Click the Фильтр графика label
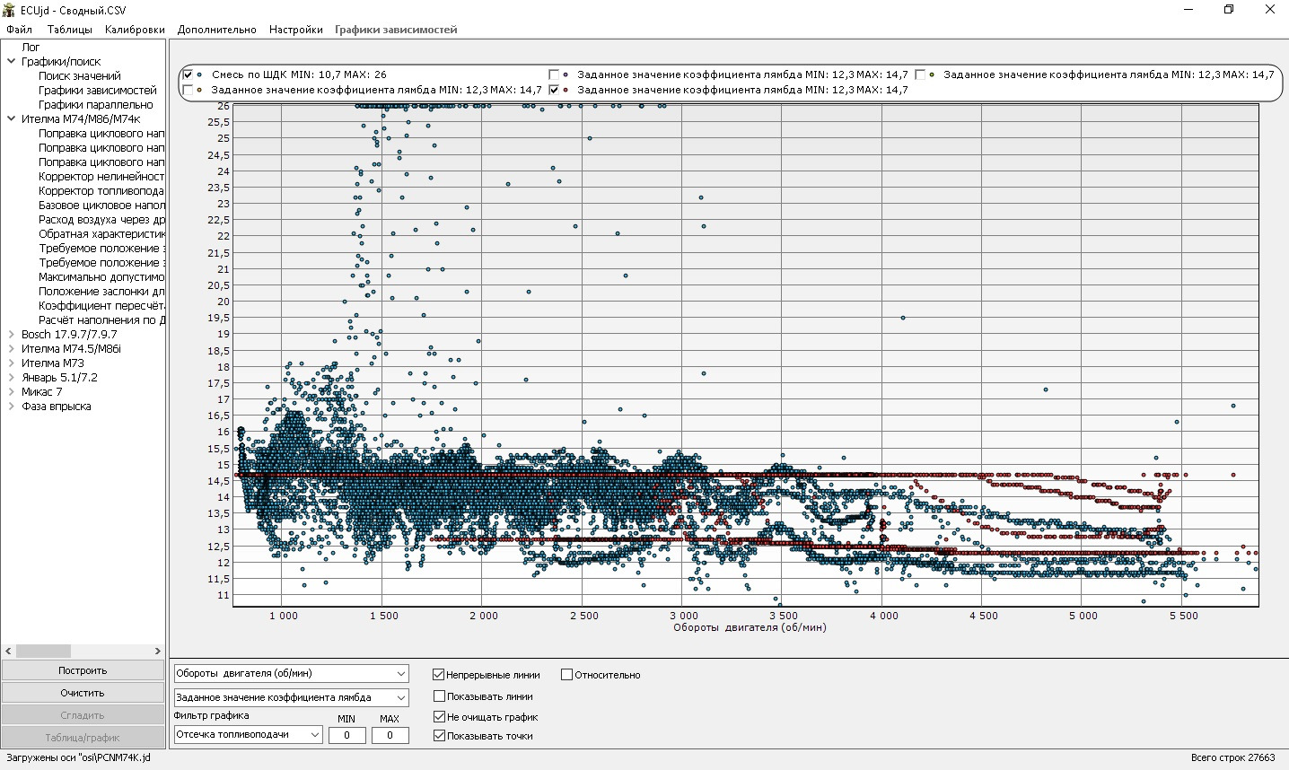1289x770 pixels. tap(211, 716)
